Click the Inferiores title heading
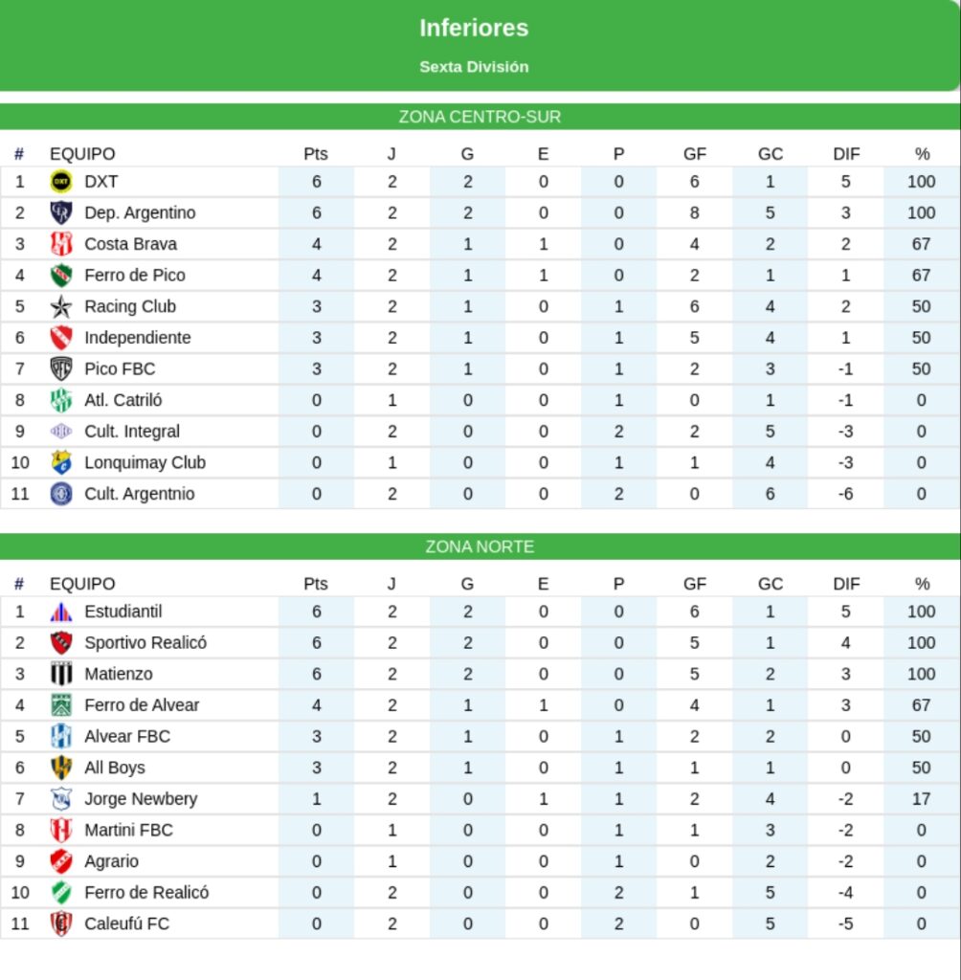 point(474,29)
